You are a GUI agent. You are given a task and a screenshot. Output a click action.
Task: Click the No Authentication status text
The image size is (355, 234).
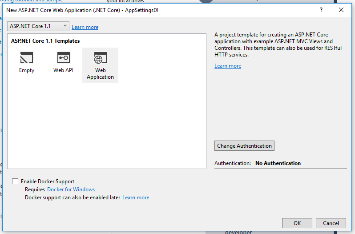(278, 163)
